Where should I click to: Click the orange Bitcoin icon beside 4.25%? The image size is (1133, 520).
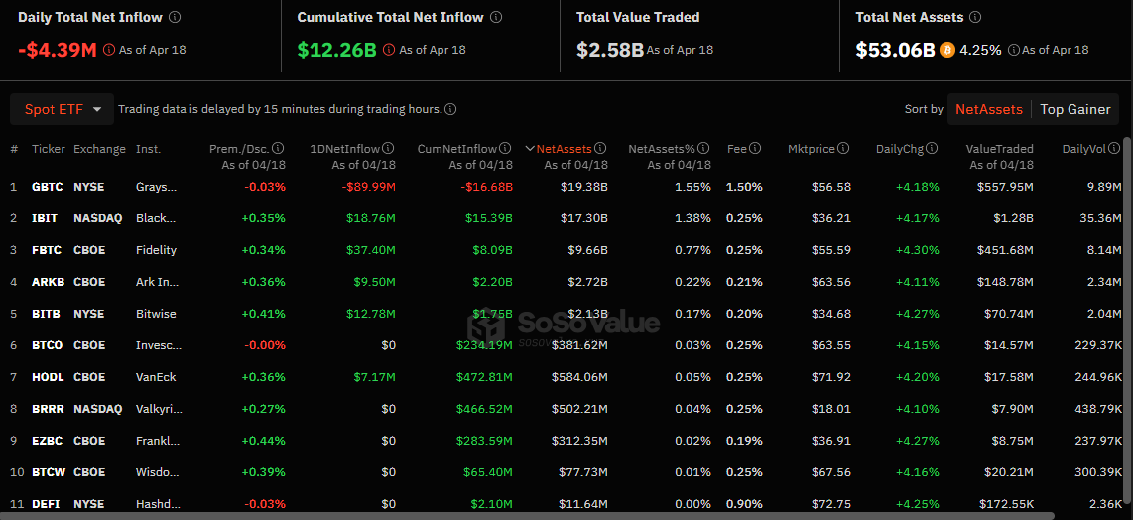[947, 50]
